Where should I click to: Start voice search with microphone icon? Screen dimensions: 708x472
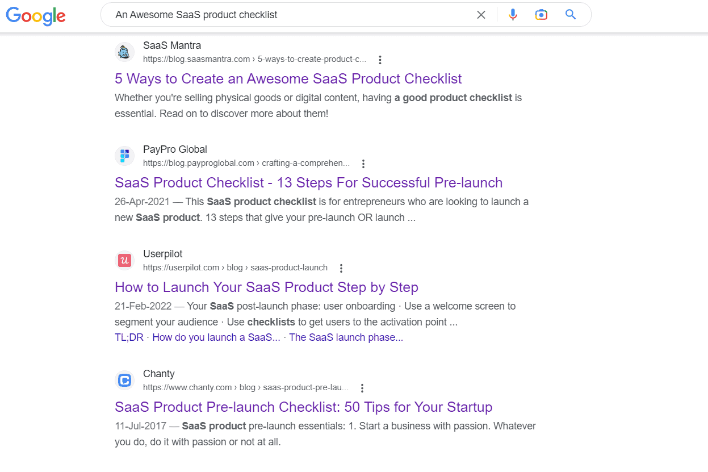click(513, 15)
